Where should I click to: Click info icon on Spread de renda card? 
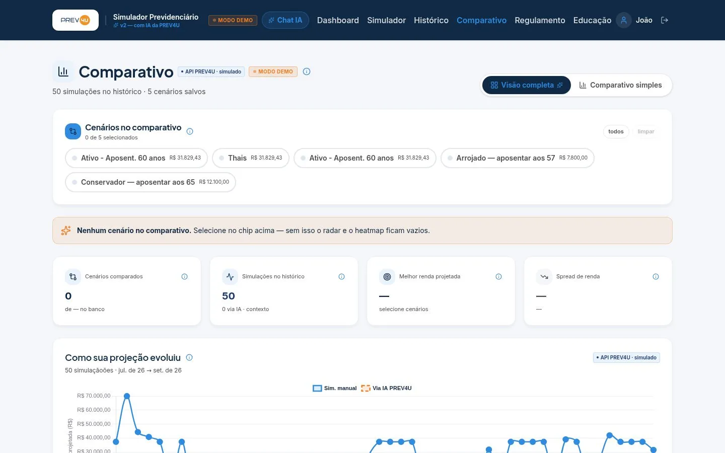pyautogui.click(x=656, y=276)
